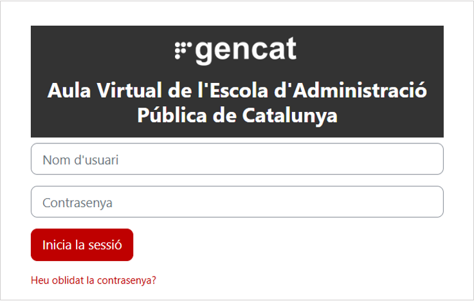Image resolution: width=474 pixels, height=301 pixels.
Task: Focus the Contrasenya password field
Action: [237, 202]
